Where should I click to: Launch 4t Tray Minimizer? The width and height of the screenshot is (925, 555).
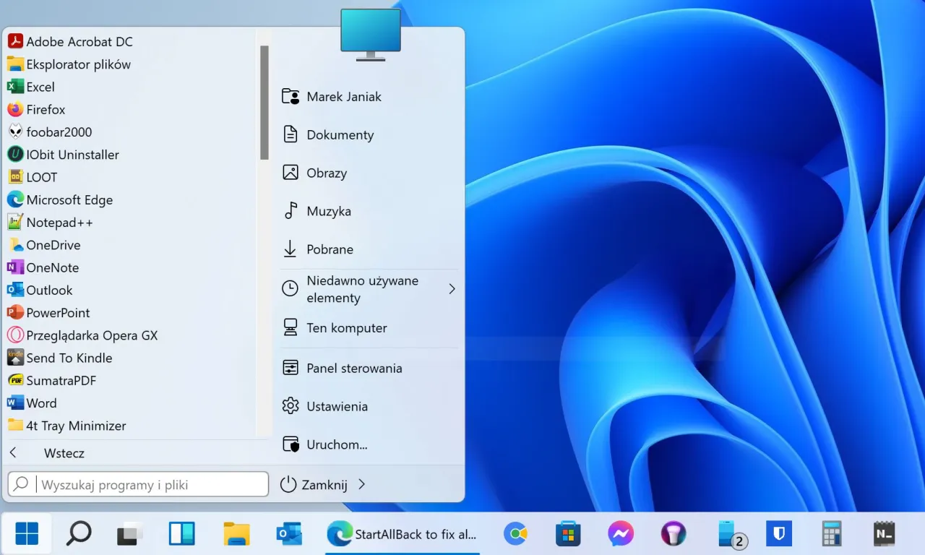pyautogui.click(x=74, y=426)
